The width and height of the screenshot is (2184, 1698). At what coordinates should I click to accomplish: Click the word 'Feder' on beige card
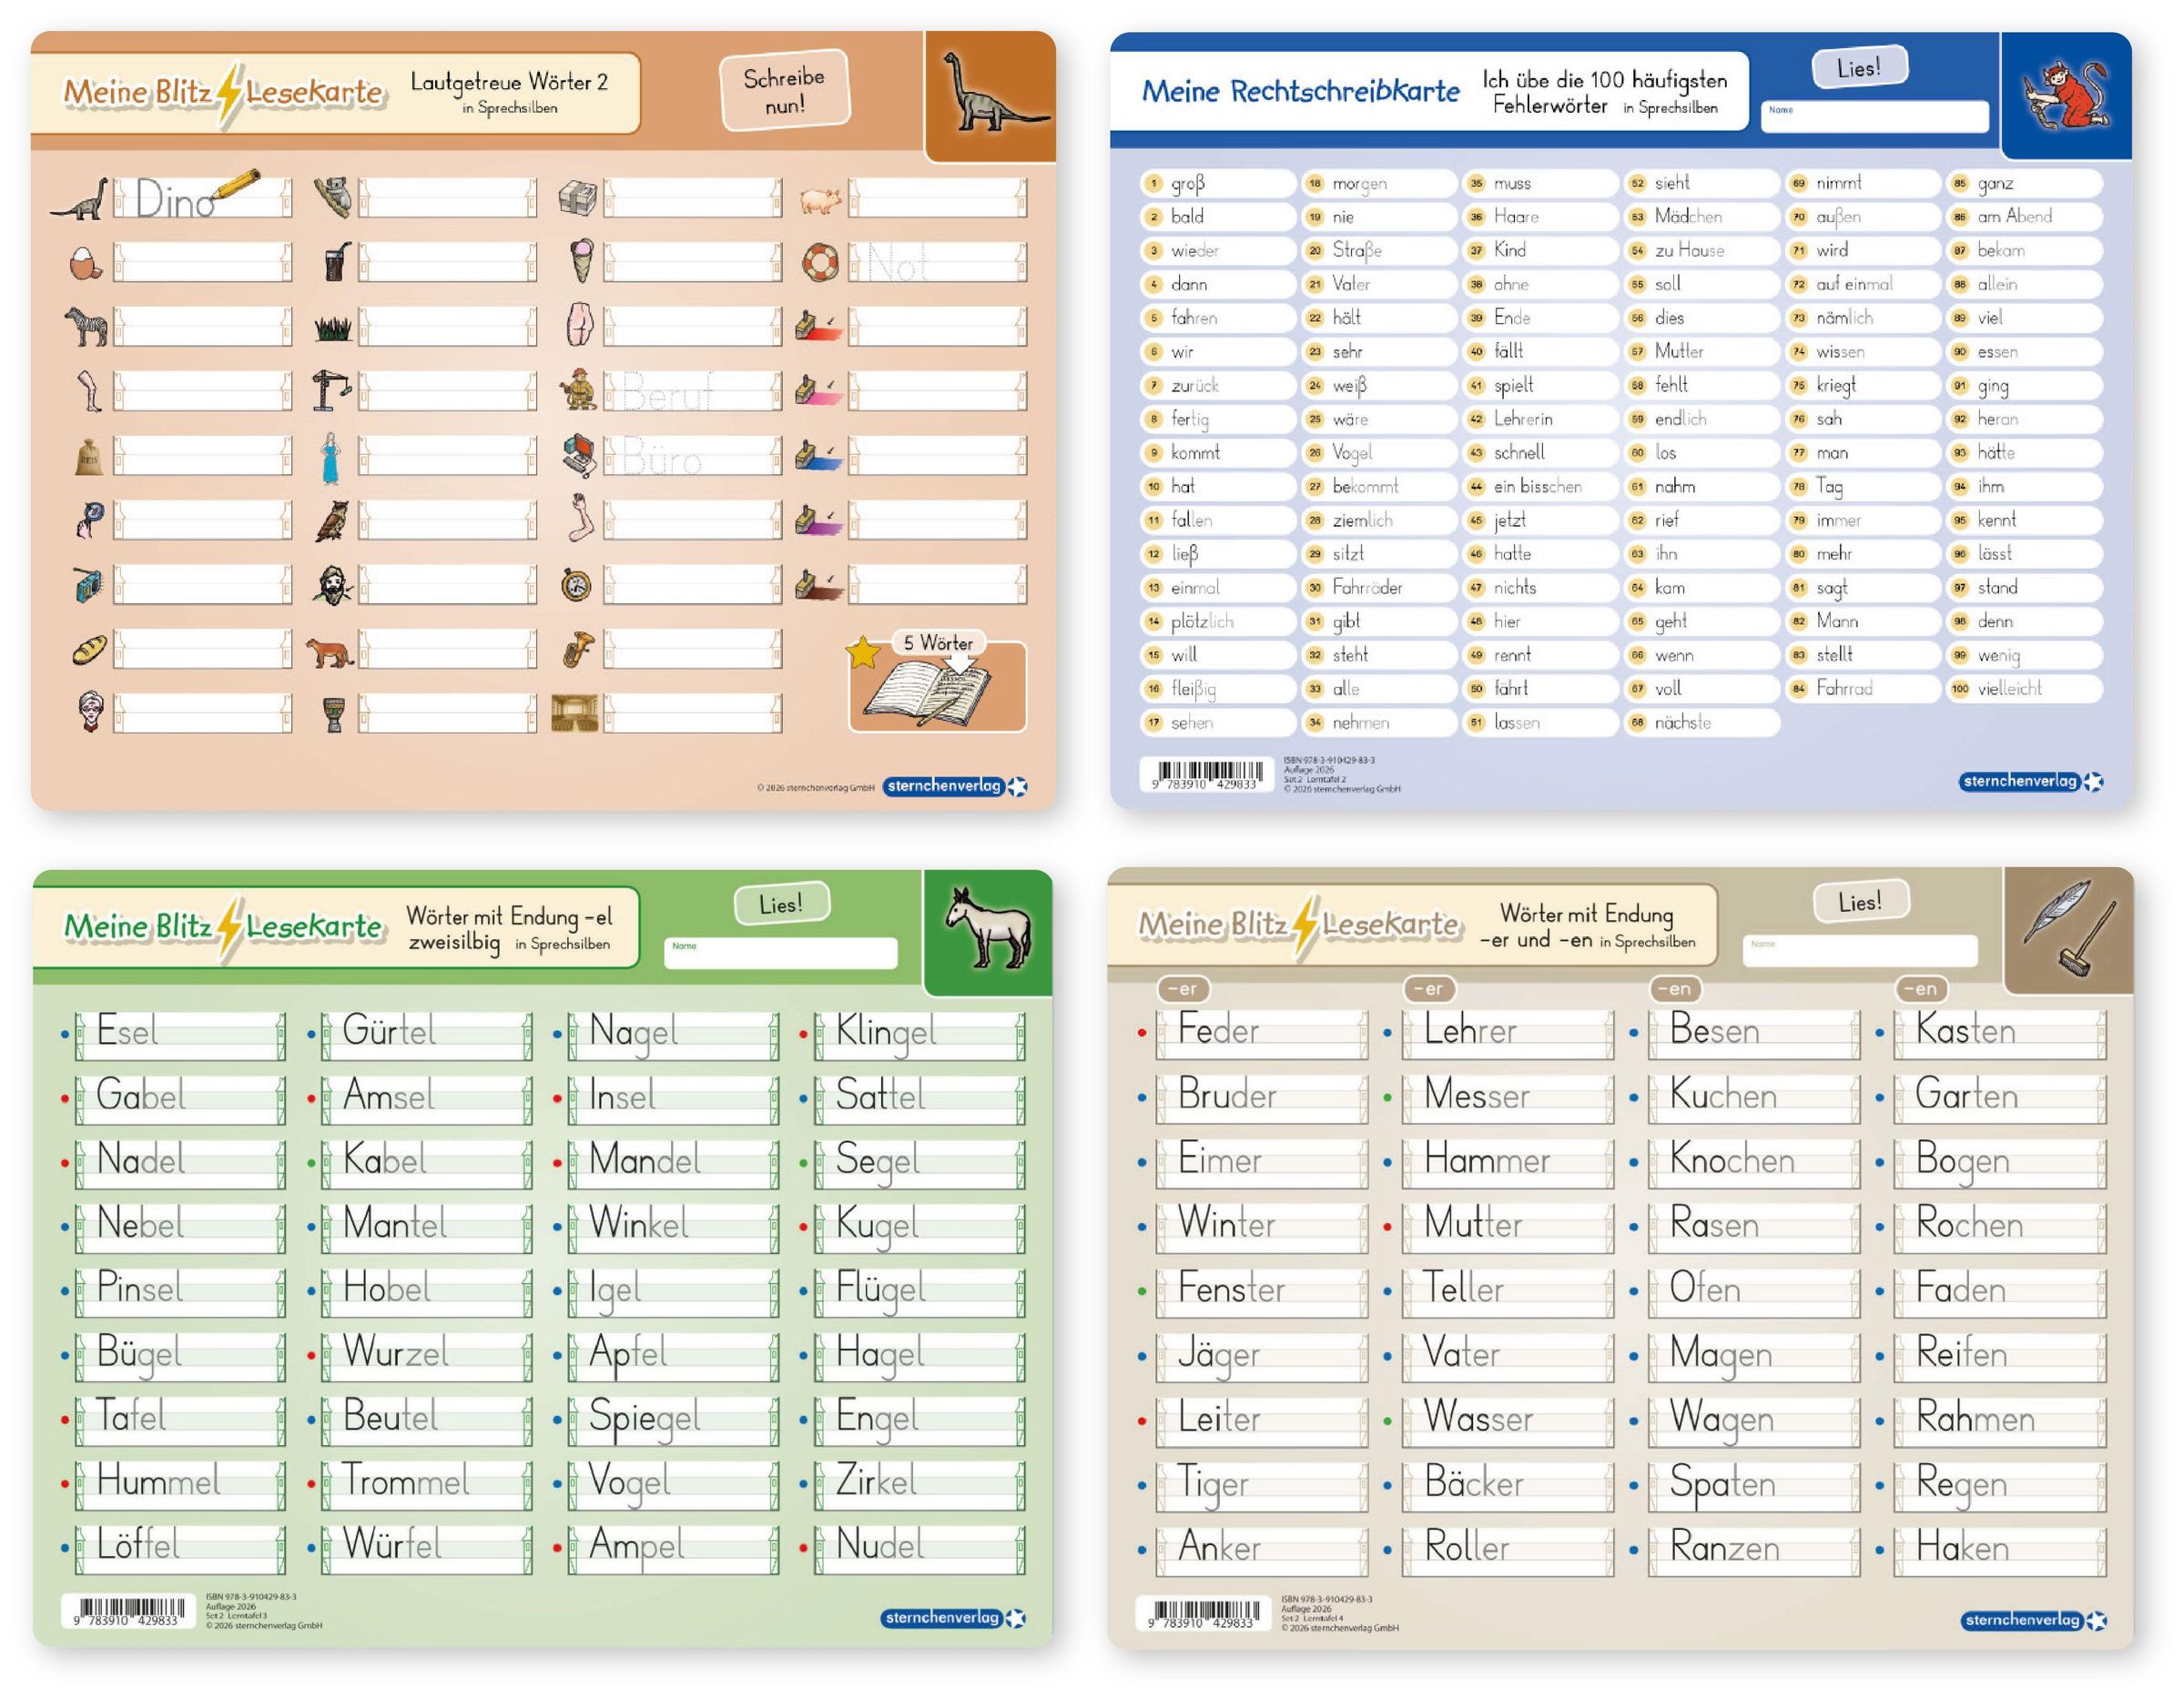click(1218, 1029)
